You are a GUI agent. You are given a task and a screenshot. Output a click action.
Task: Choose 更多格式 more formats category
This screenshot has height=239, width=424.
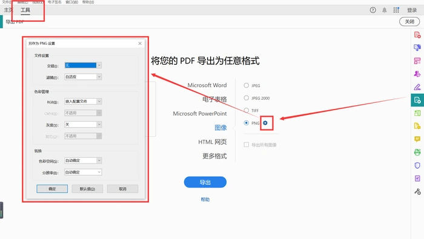214,156
